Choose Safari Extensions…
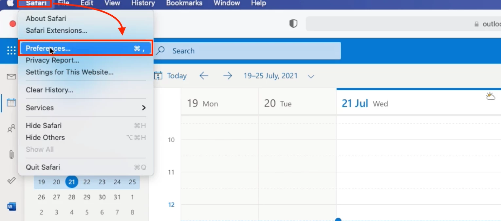Image resolution: width=501 pixels, height=221 pixels. (x=86, y=30)
